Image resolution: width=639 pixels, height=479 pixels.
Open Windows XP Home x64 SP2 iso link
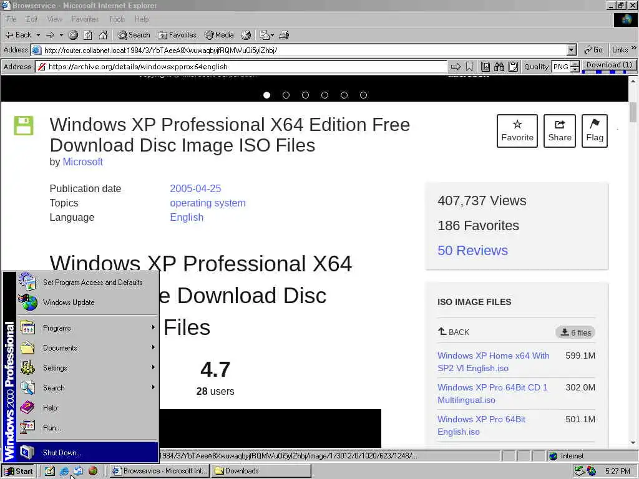tap(494, 362)
